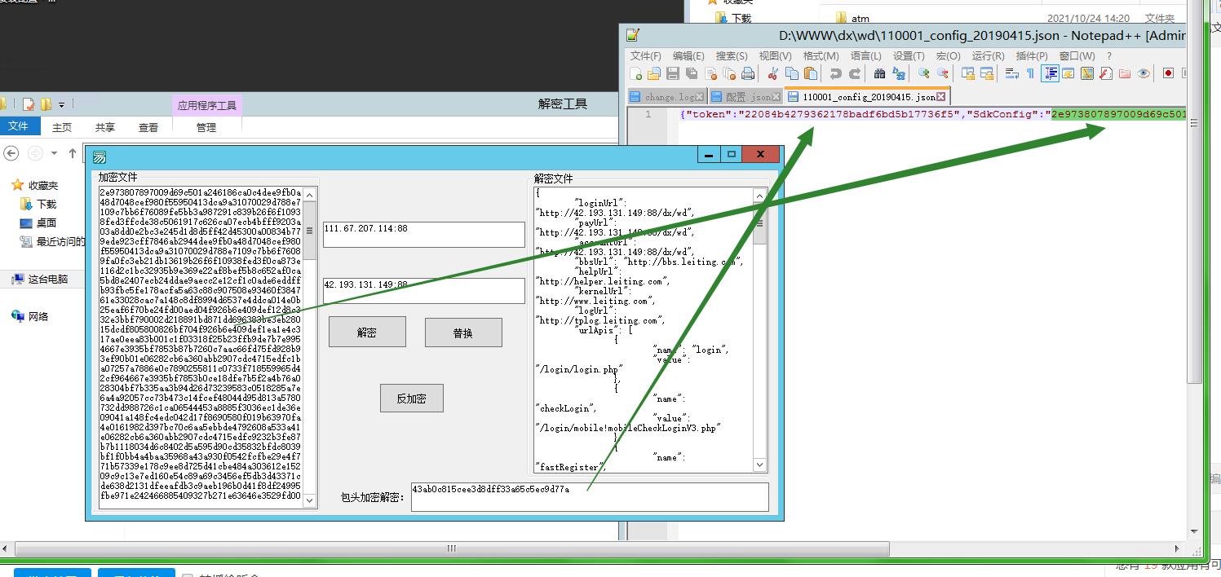
Task: Click the scroll-down arrow of decrypted file box
Action: pos(759,465)
